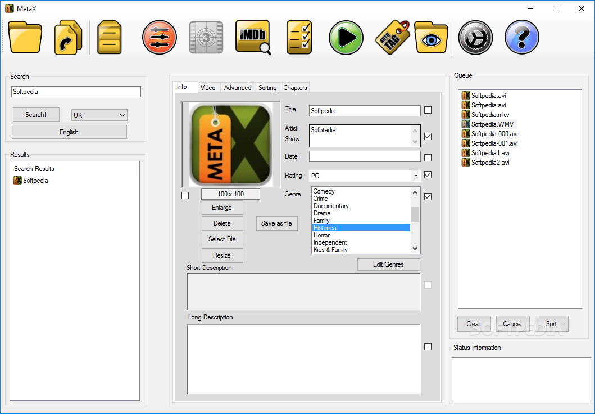595x414 pixels.
Task: Click the Auto Tag toolbar icon
Action: [392, 38]
